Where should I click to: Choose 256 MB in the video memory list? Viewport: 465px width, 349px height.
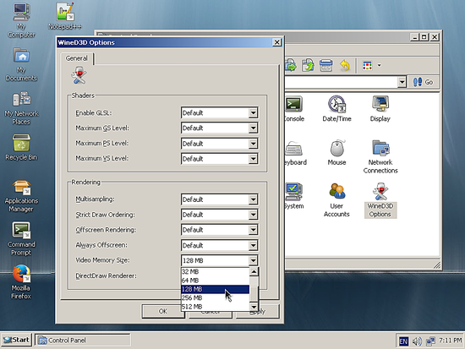[x=215, y=297]
